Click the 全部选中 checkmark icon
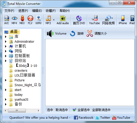Screen dimensions: 137x123 point(74,110)
